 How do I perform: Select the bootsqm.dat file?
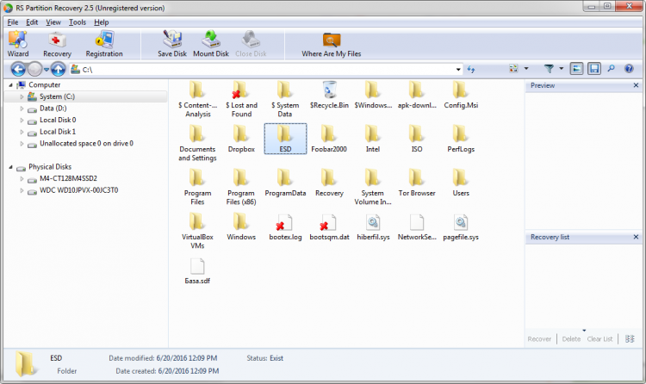329,227
